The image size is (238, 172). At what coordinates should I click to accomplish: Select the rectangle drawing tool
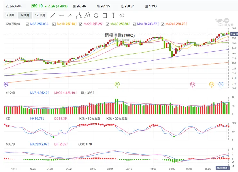105,15
